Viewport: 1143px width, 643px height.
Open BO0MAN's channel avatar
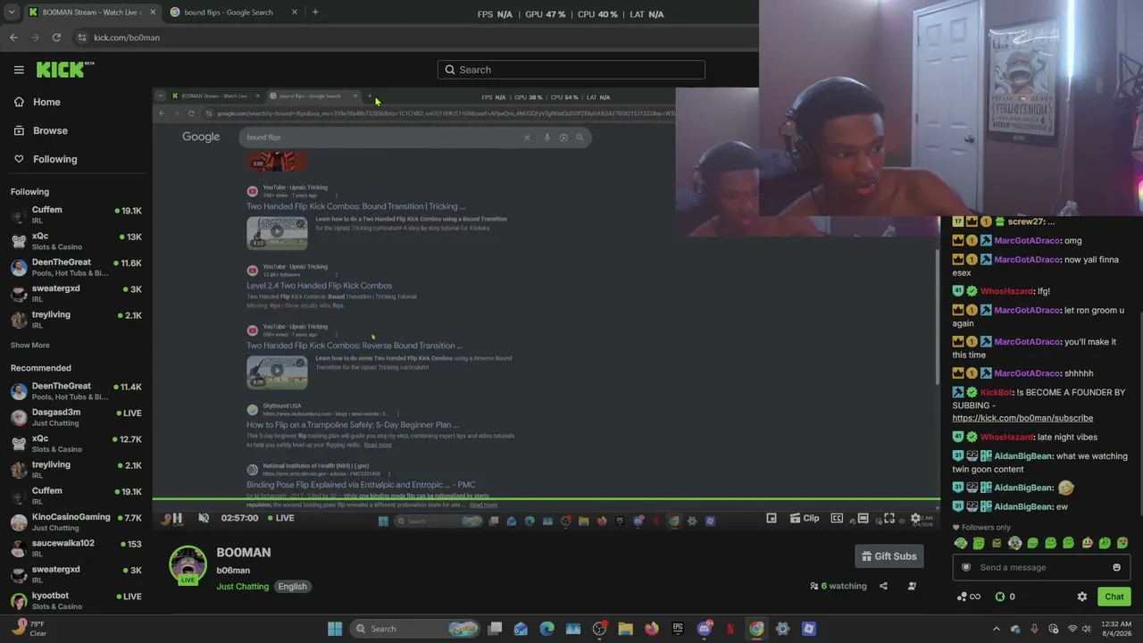[188, 566]
